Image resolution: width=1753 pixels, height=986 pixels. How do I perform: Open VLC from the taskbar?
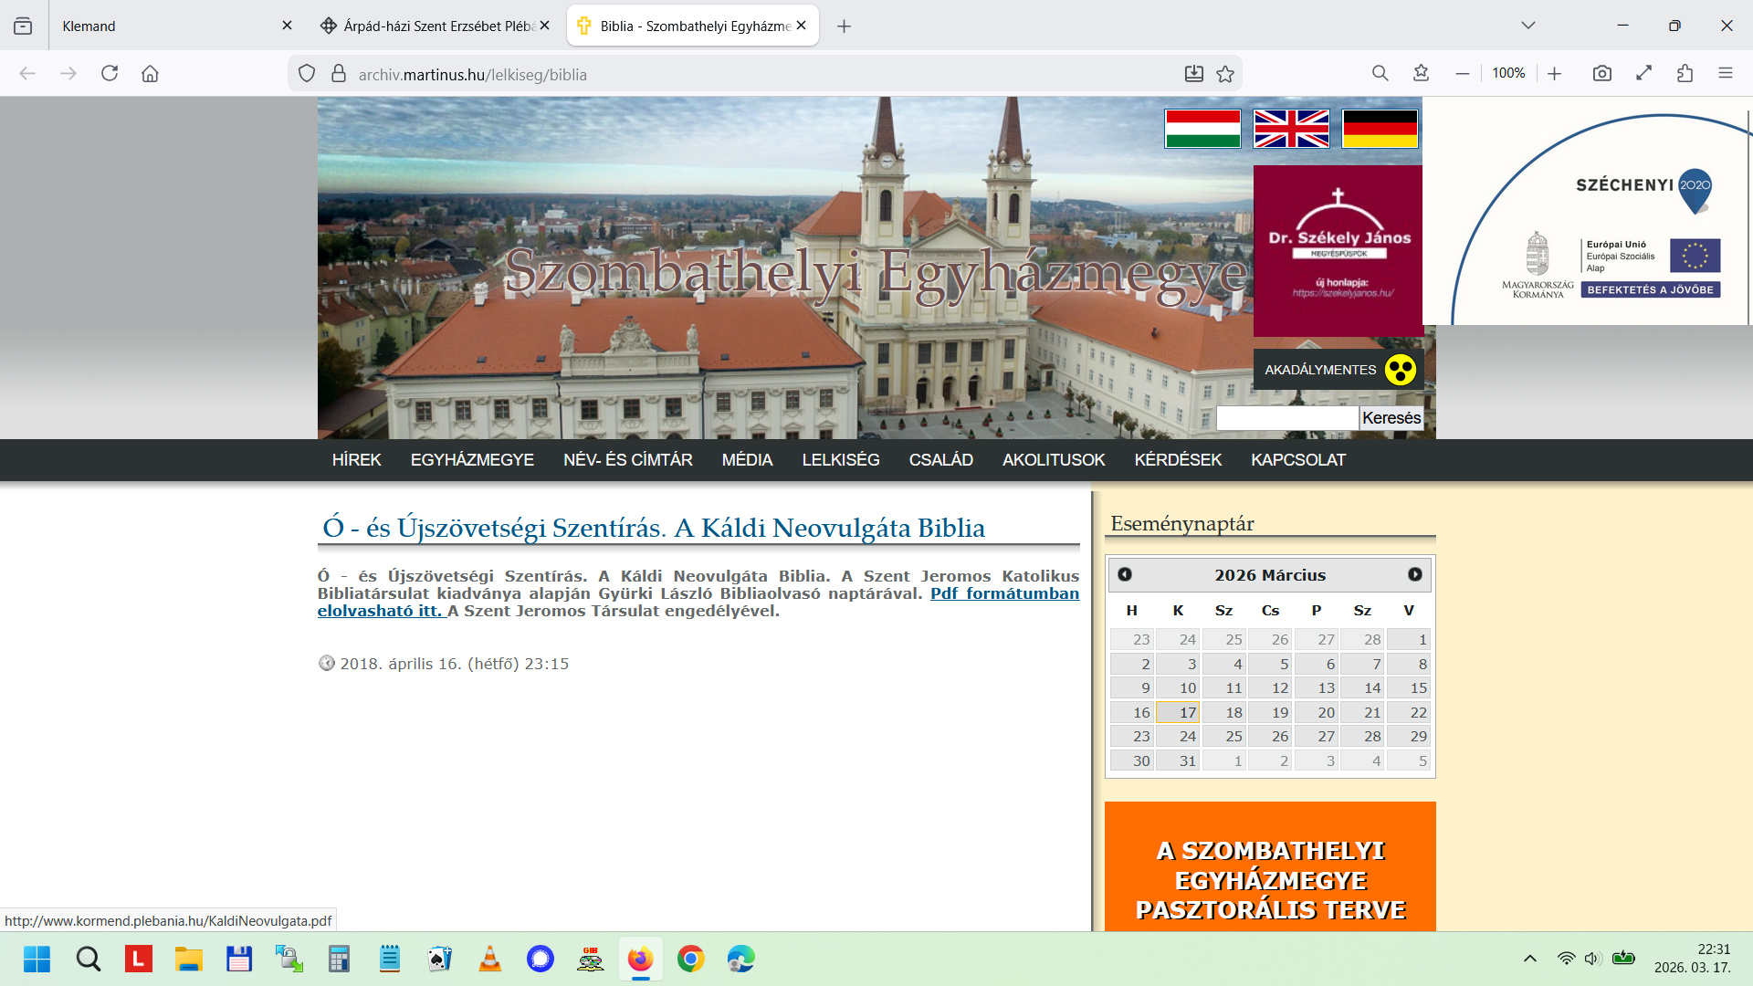490,959
